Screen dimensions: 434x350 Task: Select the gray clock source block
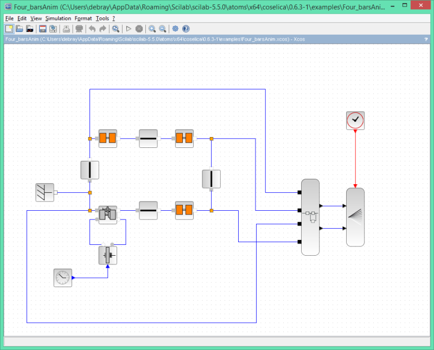coord(63,278)
